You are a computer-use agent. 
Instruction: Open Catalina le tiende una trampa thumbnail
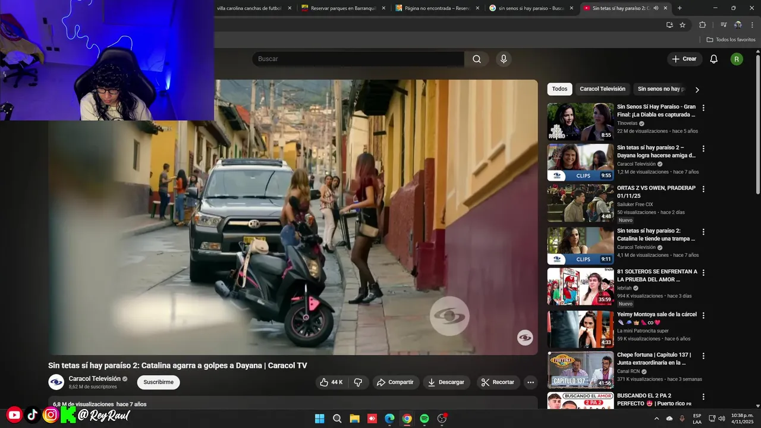pos(580,246)
